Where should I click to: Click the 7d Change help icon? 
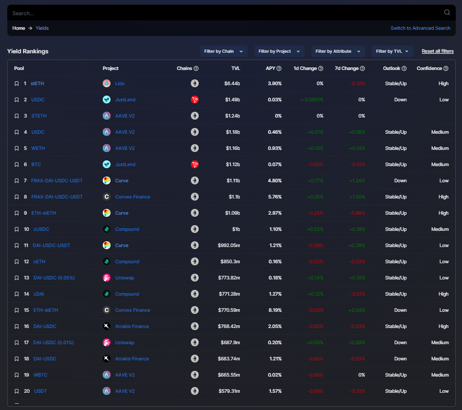pyautogui.click(x=362, y=68)
